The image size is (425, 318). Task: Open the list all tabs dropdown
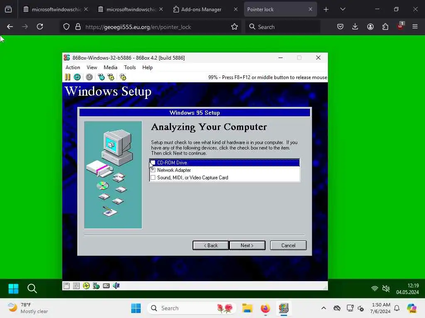pyautogui.click(x=342, y=10)
